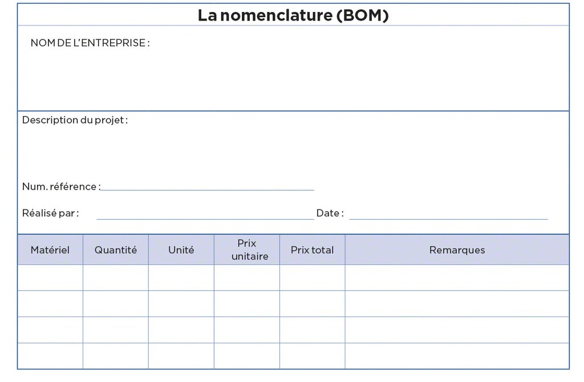Click first row cell under Quantité
The image size is (584, 382).
(116, 278)
